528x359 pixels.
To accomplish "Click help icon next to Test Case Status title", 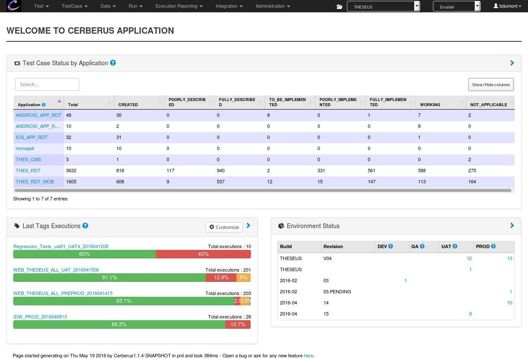I will pos(113,63).
